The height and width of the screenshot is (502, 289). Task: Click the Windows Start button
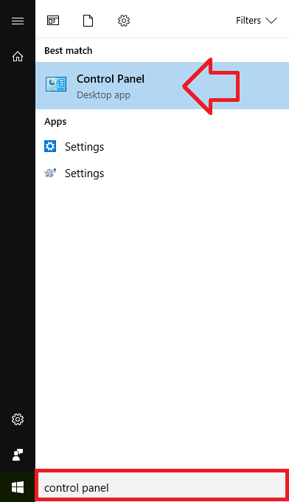(18, 487)
